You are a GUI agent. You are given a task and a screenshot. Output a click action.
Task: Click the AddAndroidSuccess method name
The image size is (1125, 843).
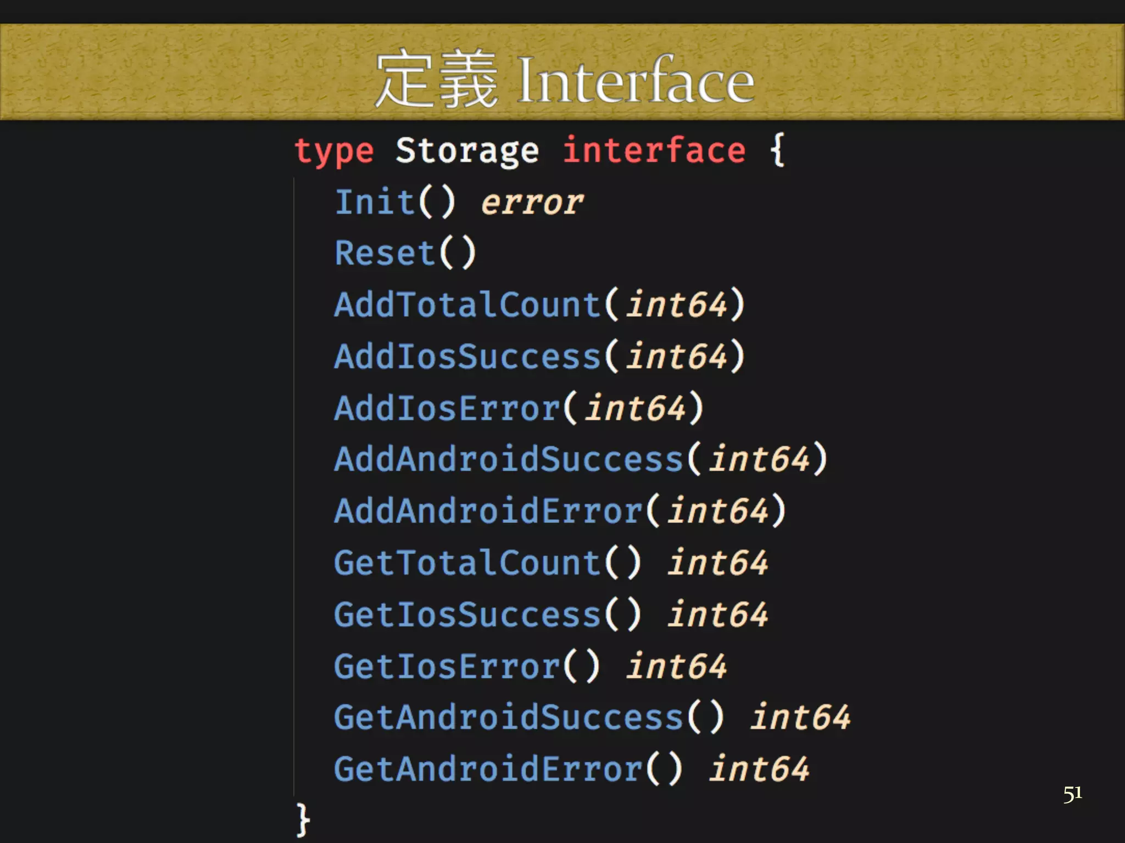coord(509,459)
